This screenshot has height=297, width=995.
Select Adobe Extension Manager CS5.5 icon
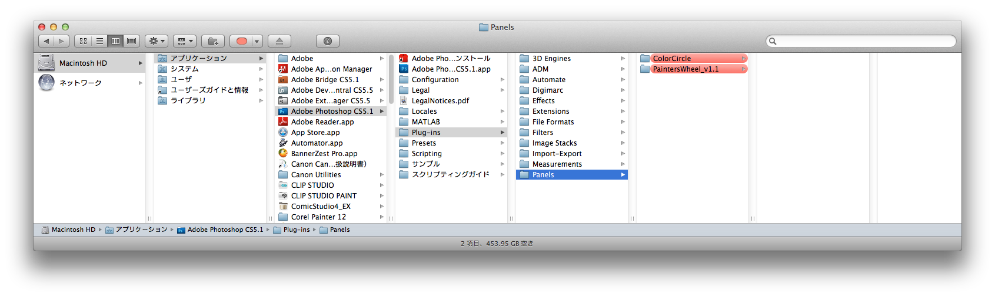[283, 100]
